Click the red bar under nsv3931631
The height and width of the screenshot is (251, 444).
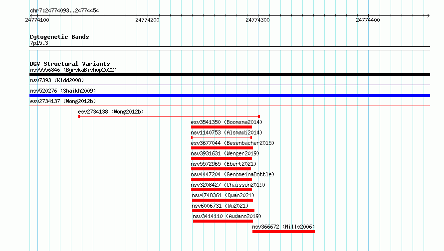point(222,158)
